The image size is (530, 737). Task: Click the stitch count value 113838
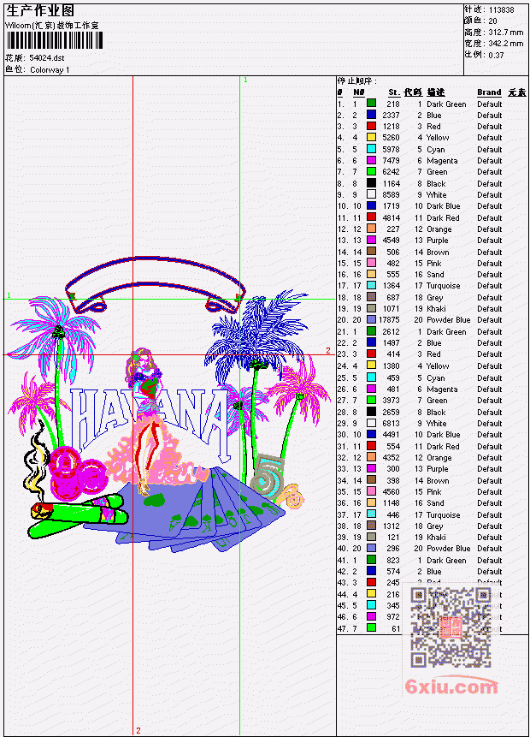tap(502, 9)
